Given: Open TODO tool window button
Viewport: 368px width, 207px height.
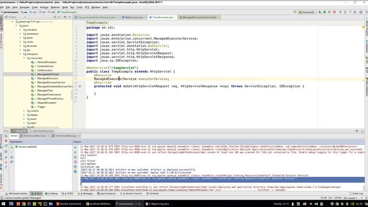Looking at the screenshot, I should tap(67, 194).
